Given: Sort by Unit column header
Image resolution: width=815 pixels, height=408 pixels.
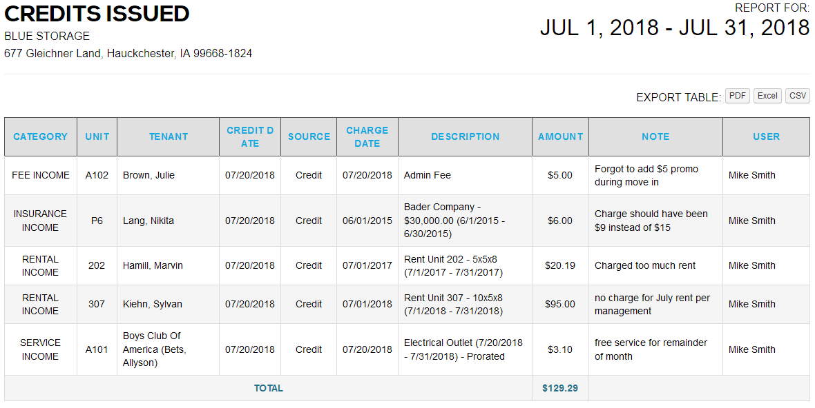Looking at the screenshot, I should point(97,136).
